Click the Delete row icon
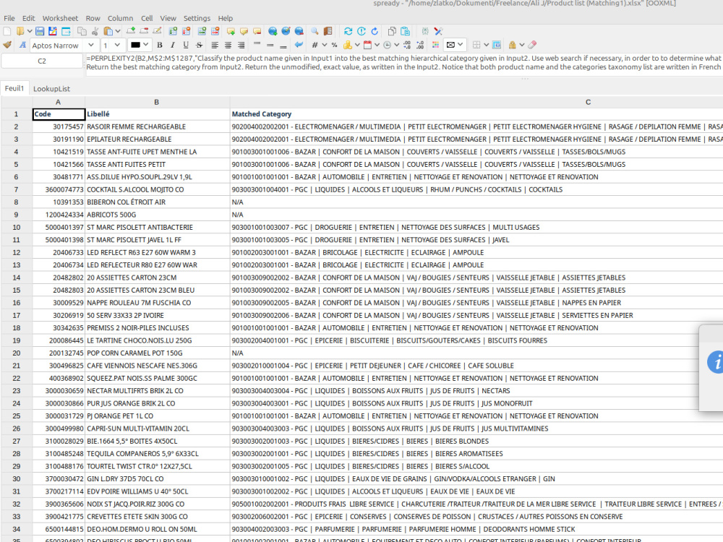Viewport: 723px width, 542px height. [215, 31]
